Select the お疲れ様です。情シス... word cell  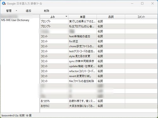pos(82,101)
